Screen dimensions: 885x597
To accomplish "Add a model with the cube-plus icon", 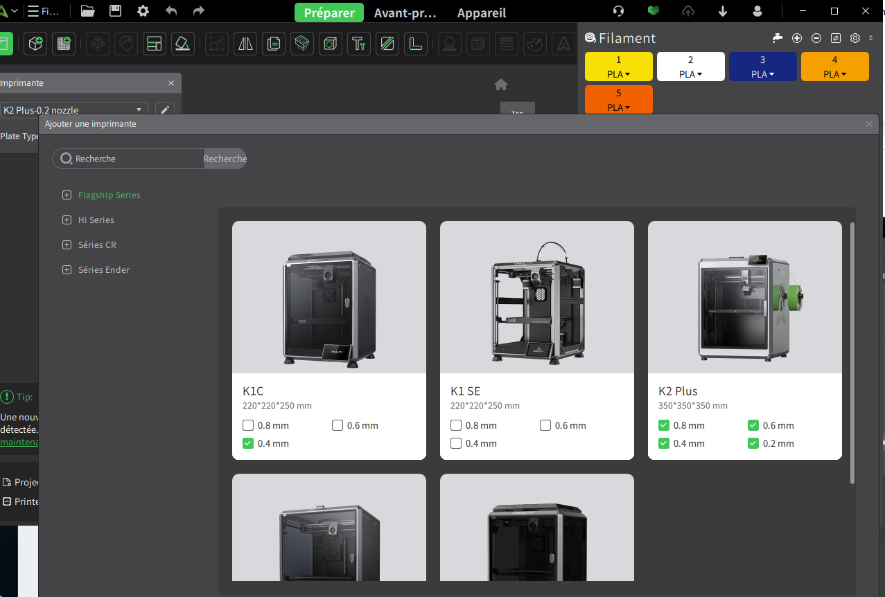I will [x=35, y=44].
